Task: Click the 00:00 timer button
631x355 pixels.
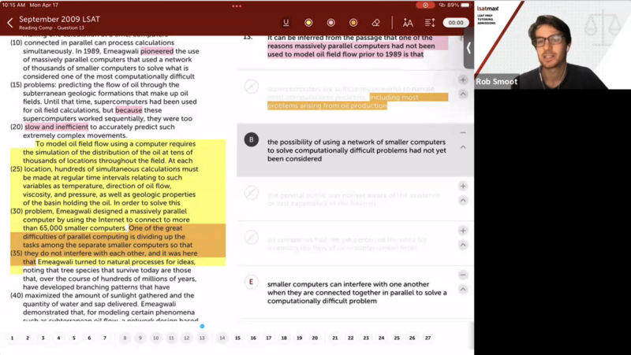Action: click(x=456, y=23)
